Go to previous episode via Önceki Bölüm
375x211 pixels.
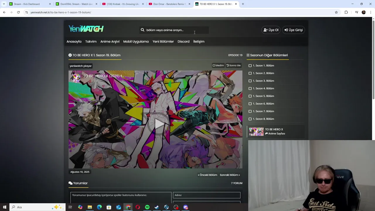(207, 175)
